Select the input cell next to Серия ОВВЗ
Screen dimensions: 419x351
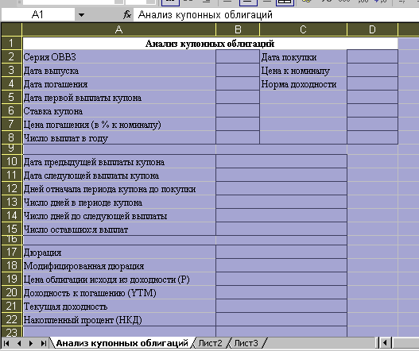pyautogui.click(x=238, y=56)
